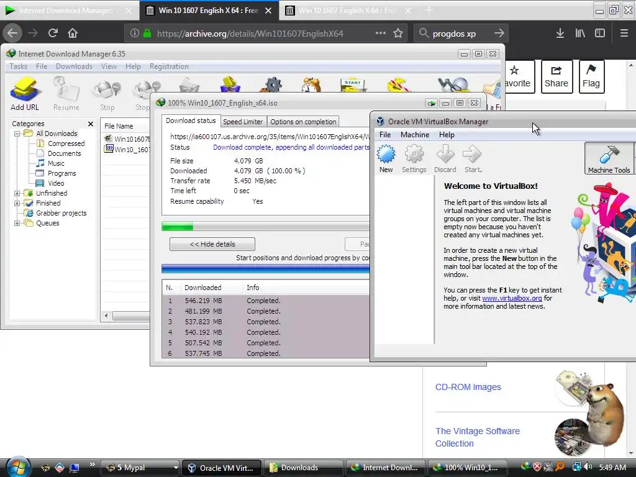Image resolution: width=636 pixels, height=477 pixels.
Task: Open Firefox downloads arrow icon
Action: [560, 34]
